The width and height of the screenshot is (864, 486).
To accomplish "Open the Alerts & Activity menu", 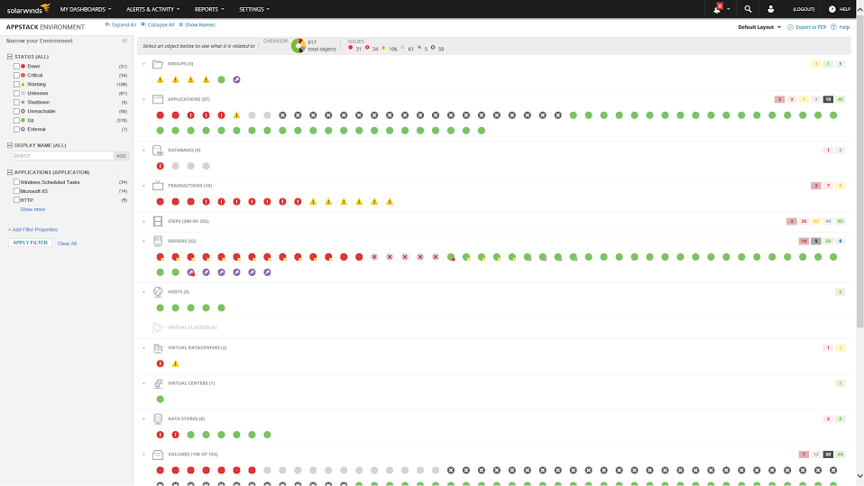I will tap(152, 9).
